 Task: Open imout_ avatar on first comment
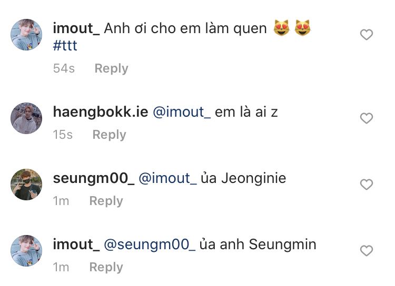26,35
